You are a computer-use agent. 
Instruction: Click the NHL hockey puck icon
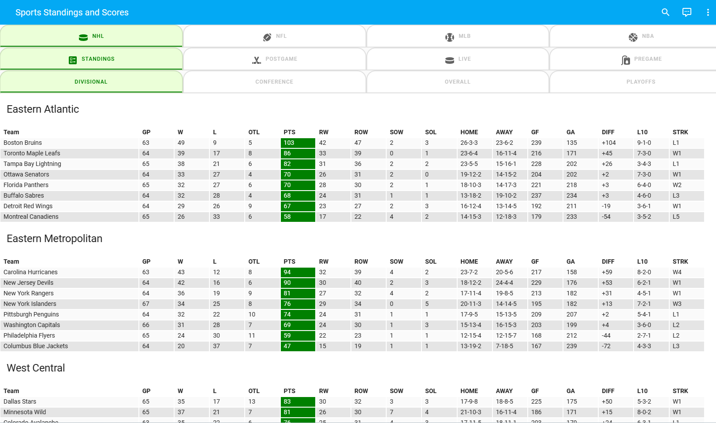tap(83, 37)
